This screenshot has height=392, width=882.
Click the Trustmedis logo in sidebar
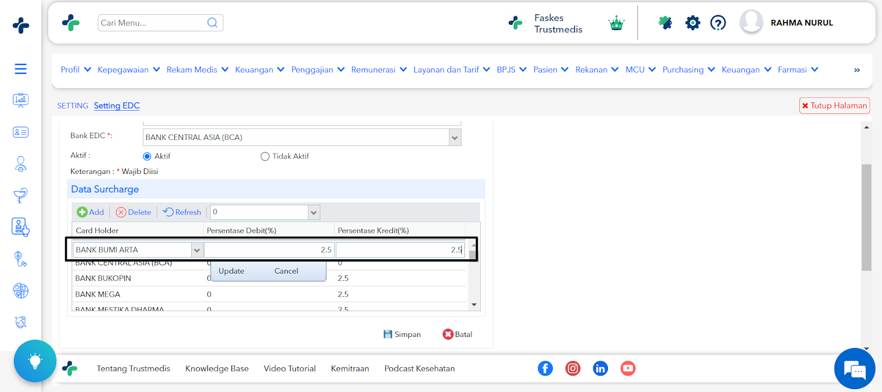20,25
